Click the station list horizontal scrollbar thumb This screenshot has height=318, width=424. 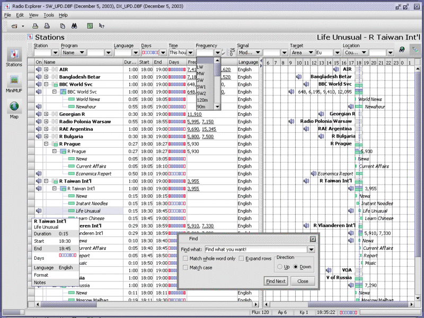pos(69,304)
